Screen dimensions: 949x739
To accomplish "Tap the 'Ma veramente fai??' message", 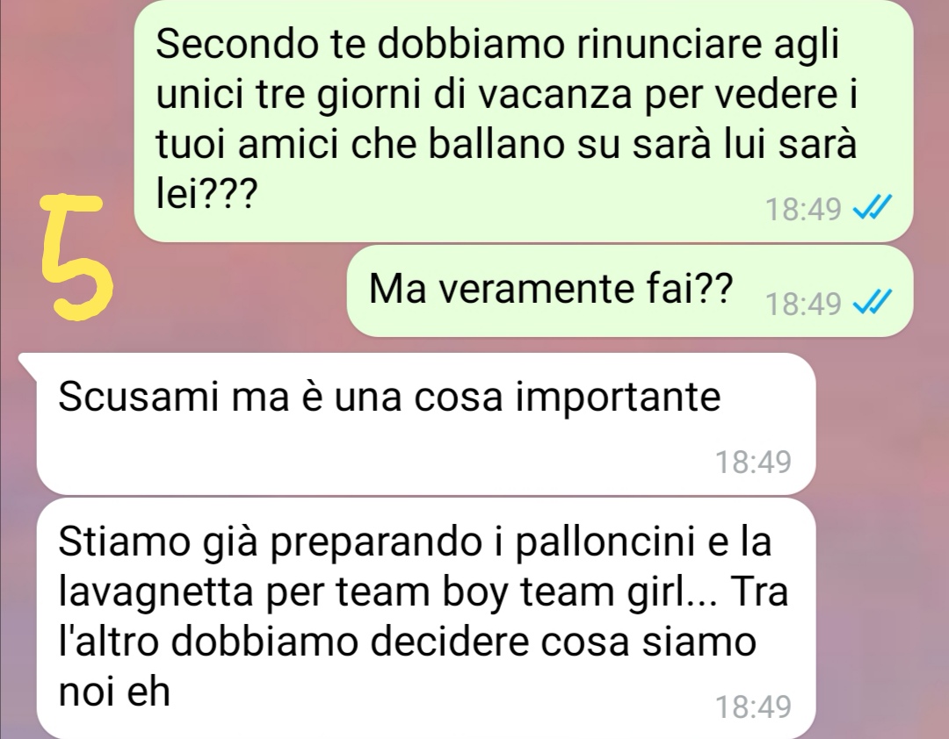I will [629, 291].
